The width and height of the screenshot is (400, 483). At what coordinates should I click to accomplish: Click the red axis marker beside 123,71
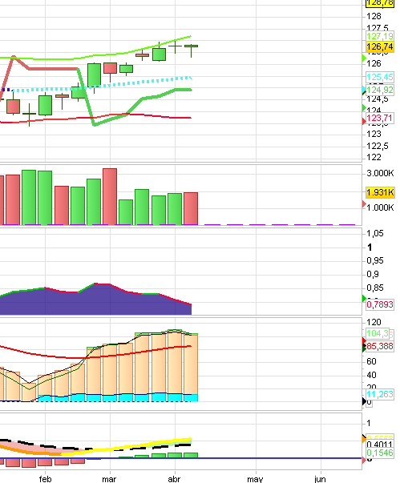point(364,122)
